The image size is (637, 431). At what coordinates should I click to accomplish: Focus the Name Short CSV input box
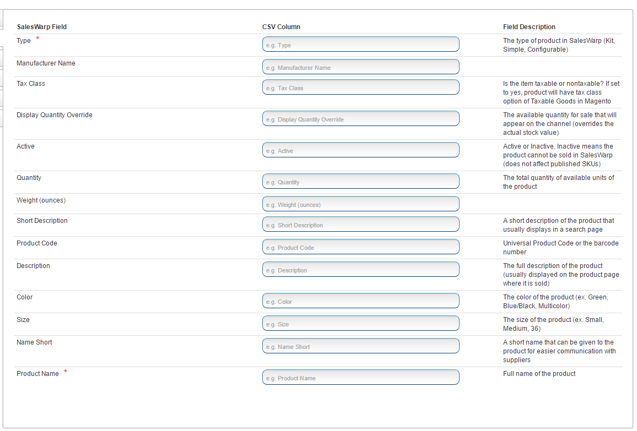point(360,346)
